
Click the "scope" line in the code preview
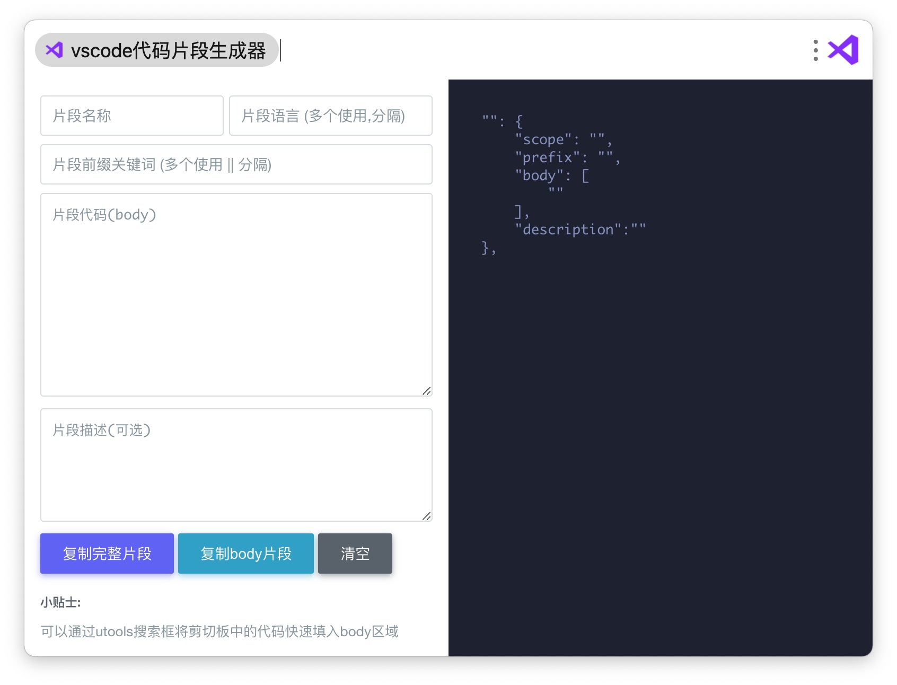(564, 139)
